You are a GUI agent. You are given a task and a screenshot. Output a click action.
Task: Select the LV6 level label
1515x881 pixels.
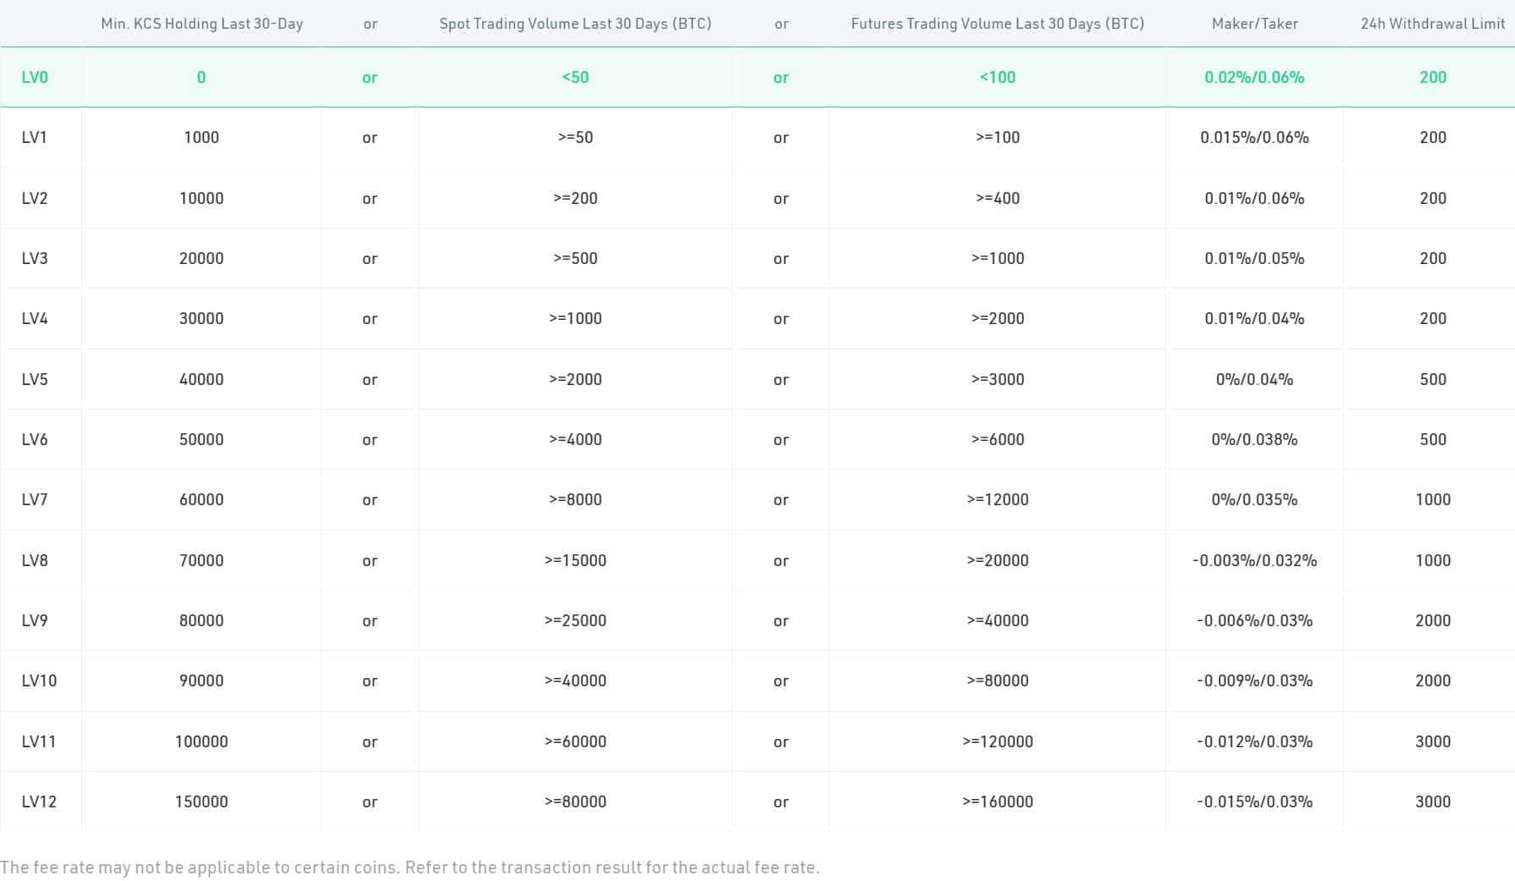(35, 439)
